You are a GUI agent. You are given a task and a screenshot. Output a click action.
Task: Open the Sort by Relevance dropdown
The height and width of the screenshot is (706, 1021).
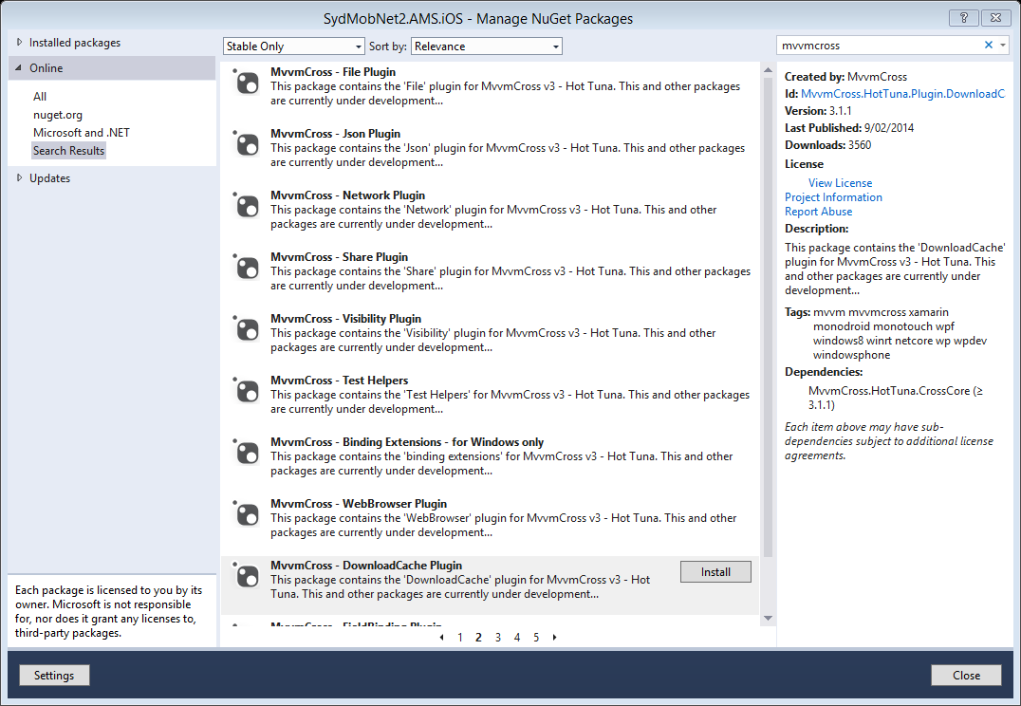[x=486, y=46]
